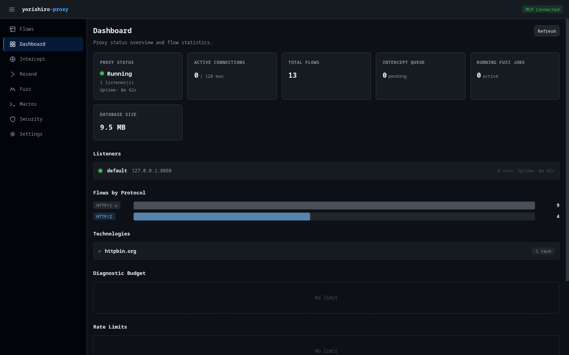This screenshot has width=569, height=355.
Task: Expand the httpbin.org technologies row
Action: click(x=100, y=251)
